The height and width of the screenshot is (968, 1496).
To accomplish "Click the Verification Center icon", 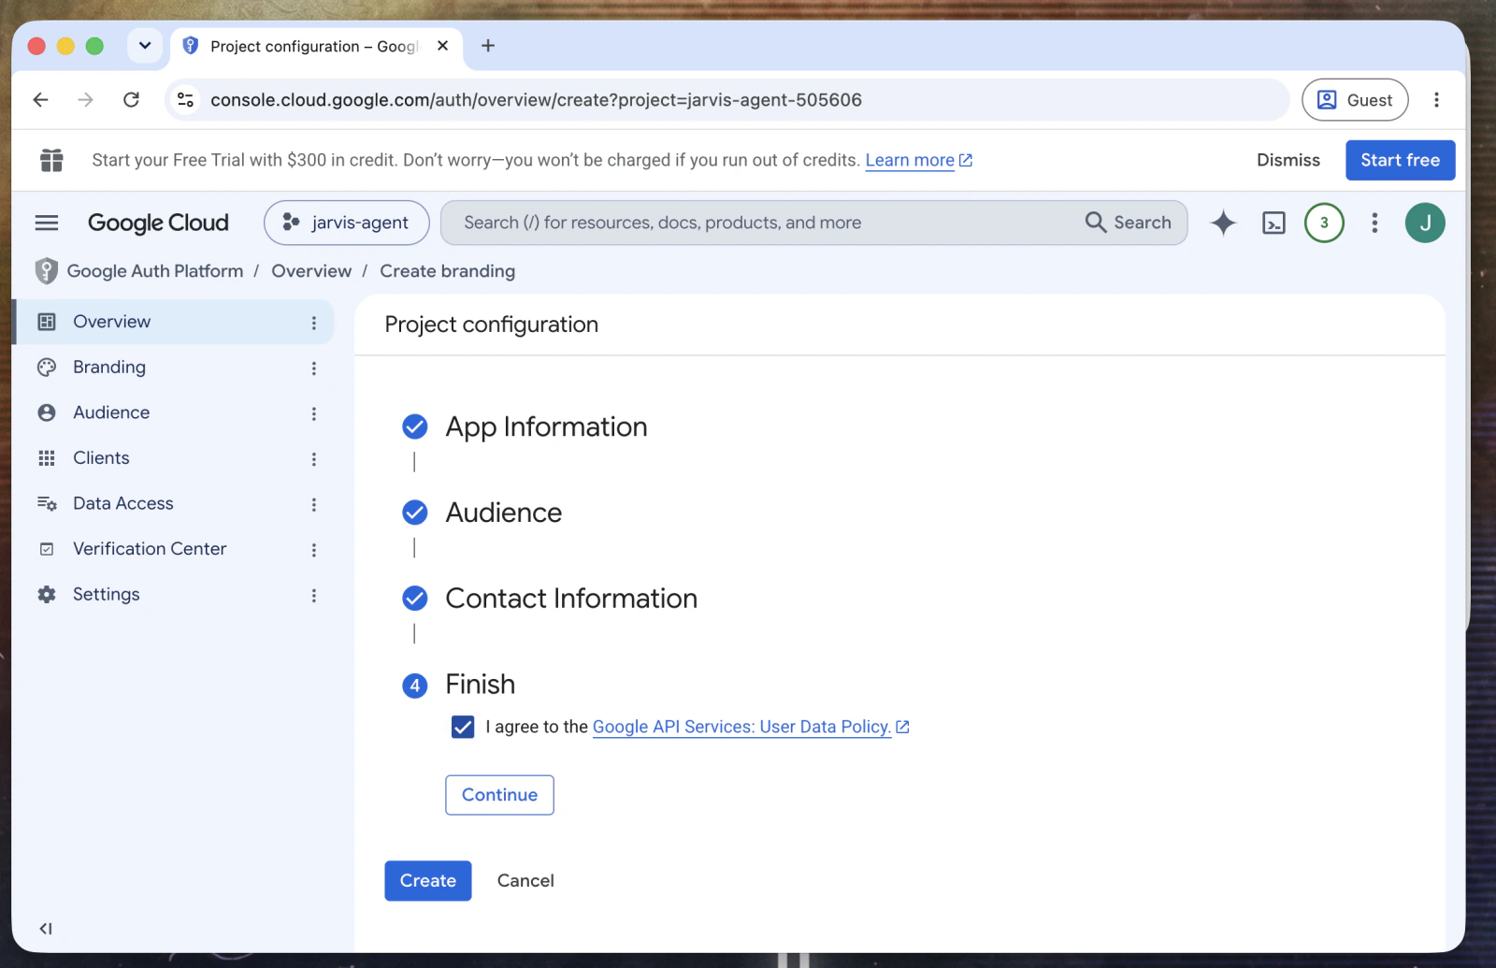I will coord(47,549).
